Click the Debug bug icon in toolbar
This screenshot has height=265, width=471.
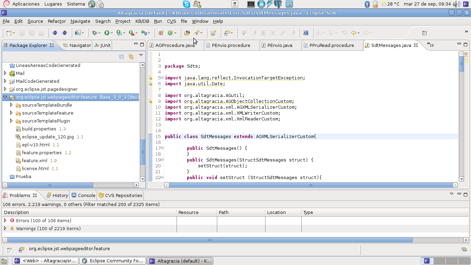point(94,33)
